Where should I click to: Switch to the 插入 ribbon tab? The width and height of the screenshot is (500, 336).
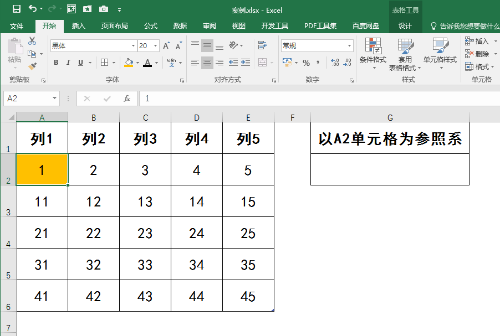(79, 26)
